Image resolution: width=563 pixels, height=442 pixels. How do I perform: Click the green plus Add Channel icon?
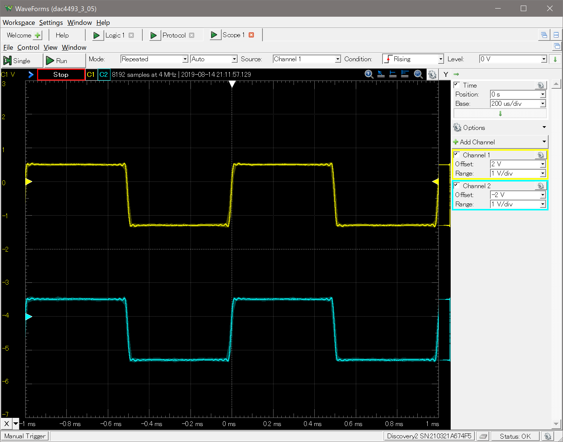pyautogui.click(x=456, y=142)
